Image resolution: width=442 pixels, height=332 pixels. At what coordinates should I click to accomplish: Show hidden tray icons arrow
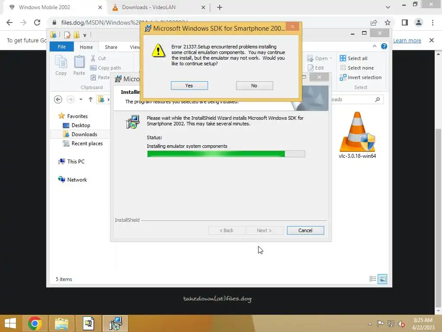370,324
